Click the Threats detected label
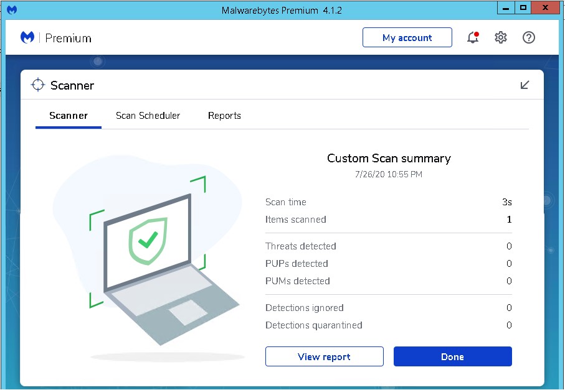The width and height of the screenshot is (565, 390). pos(300,246)
